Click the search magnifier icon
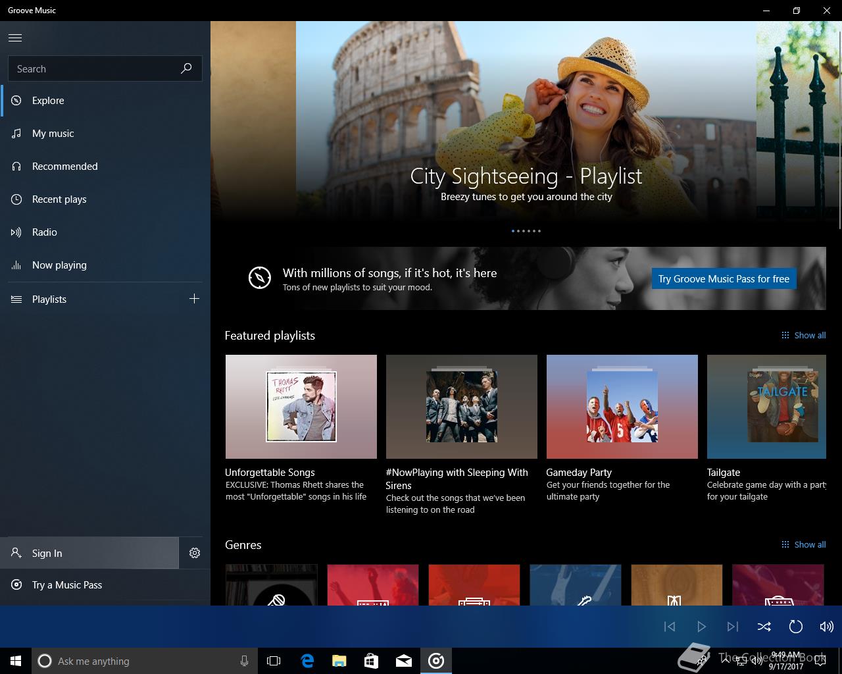Image resolution: width=842 pixels, height=674 pixels. point(186,68)
